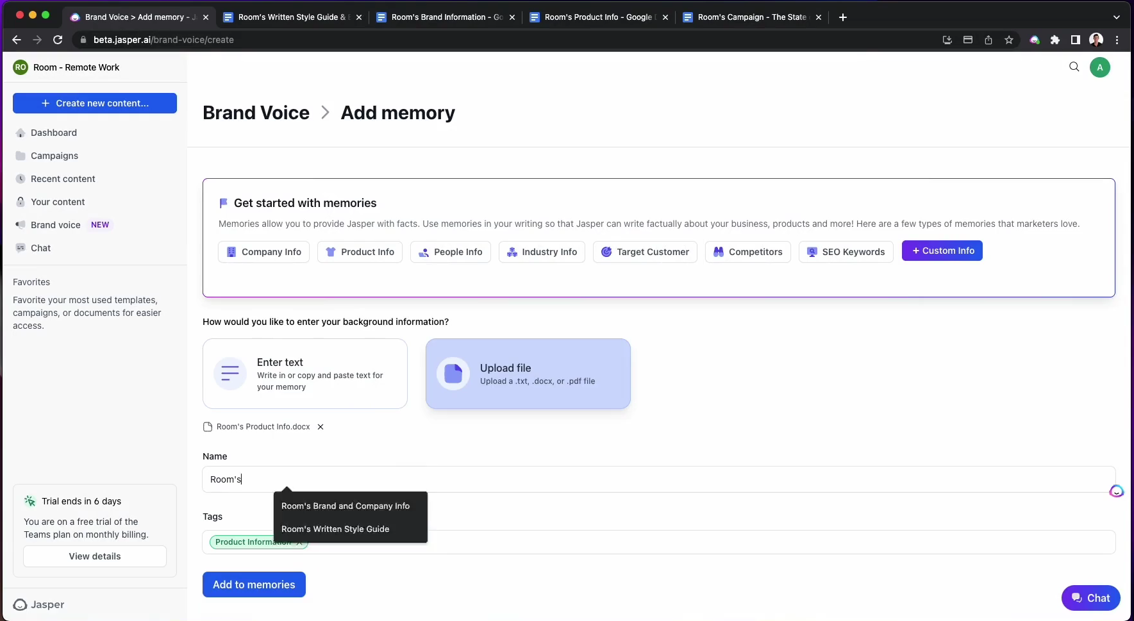Viewport: 1134px width, 621px height.
Task: Open Chat in the sidebar
Action: click(x=40, y=248)
